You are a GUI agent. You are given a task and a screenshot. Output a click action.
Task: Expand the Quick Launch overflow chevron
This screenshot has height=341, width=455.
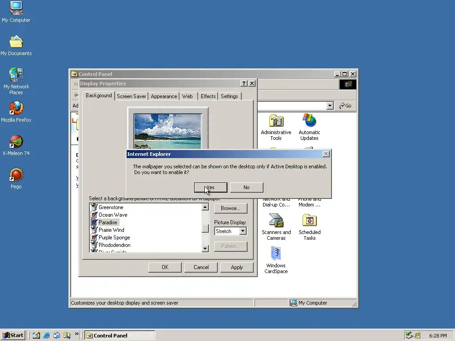(76, 334)
